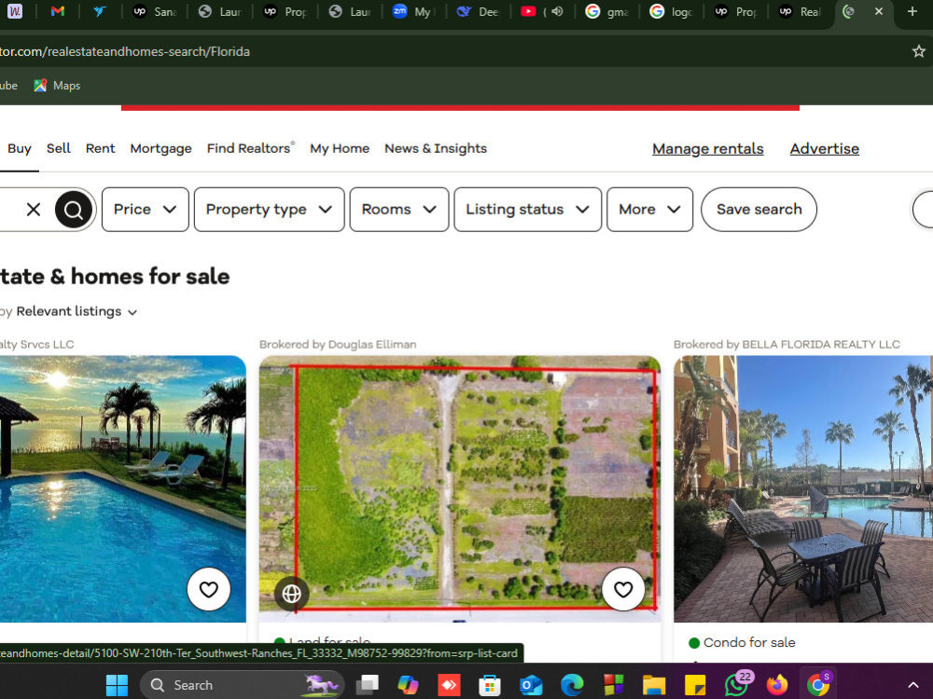The height and width of the screenshot is (699, 933).
Task: Follow the Advertise link
Action: click(824, 148)
